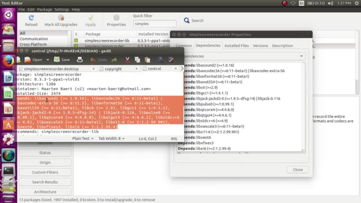This screenshot has width=361, height=203.
Task: Open the Help menu
Action: 76,9
